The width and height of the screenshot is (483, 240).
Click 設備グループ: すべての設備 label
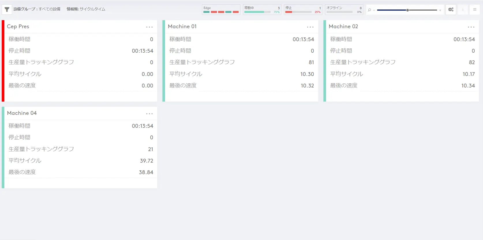(x=37, y=9)
